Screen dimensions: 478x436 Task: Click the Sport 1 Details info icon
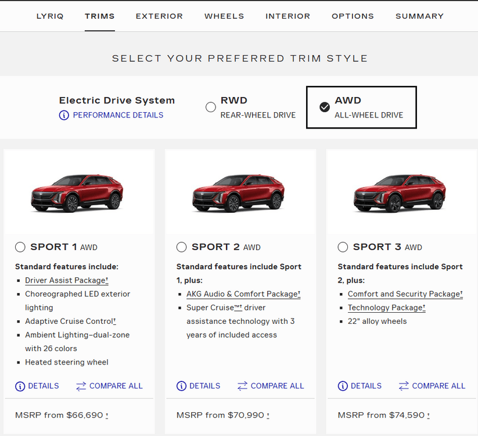(20, 386)
